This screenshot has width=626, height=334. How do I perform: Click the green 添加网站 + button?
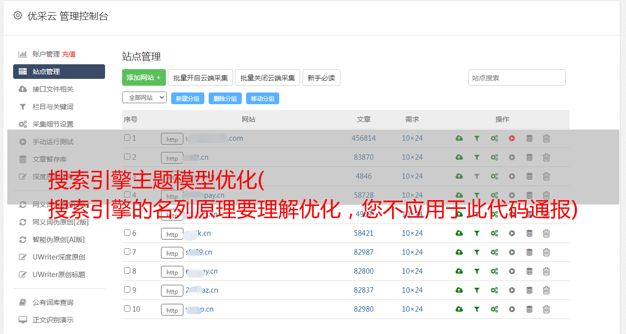(x=144, y=77)
